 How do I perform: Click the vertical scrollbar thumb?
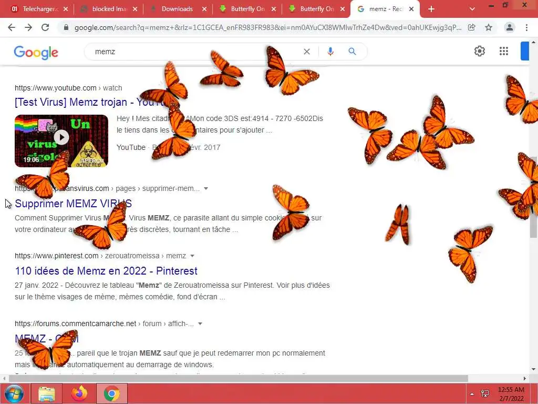coord(534,197)
